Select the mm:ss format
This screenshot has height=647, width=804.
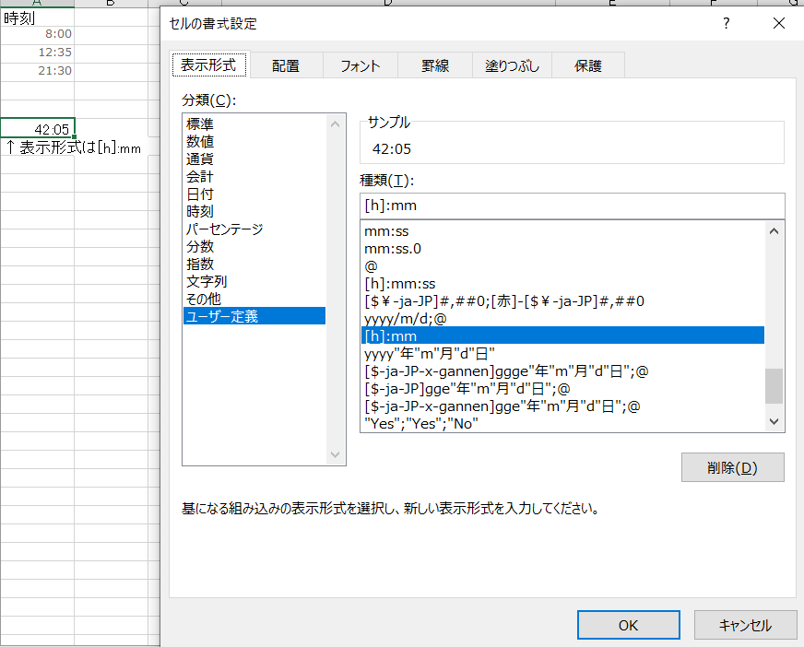562,231
